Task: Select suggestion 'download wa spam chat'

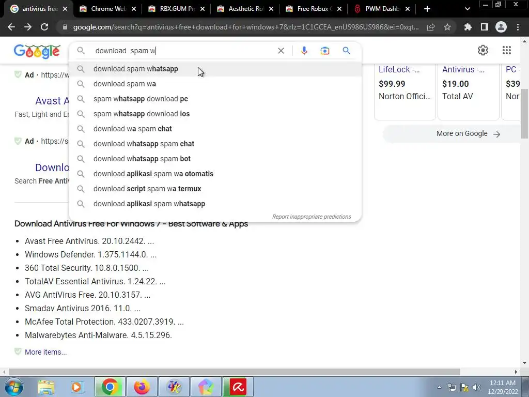Action: [215, 129]
